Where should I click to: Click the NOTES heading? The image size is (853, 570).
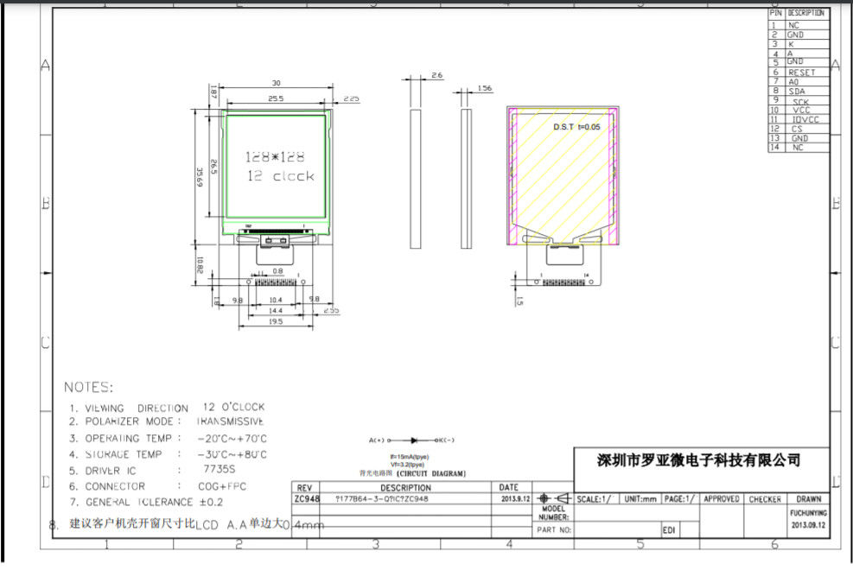coord(89,387)
